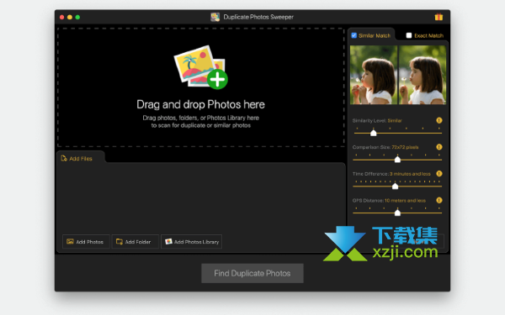
Task: Click the photo stack add icon
Action: click(x=201, y=67)
